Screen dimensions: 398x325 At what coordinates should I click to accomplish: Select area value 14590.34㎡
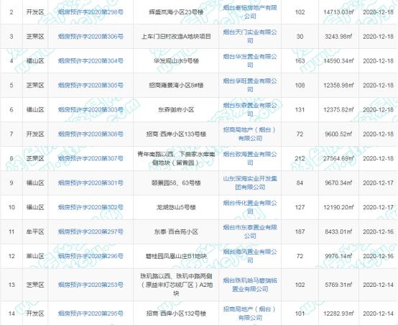tap(338, 61)
